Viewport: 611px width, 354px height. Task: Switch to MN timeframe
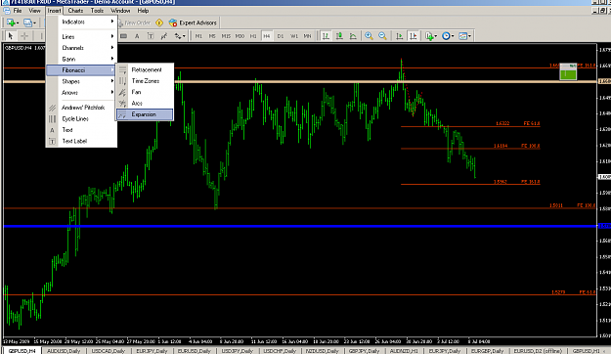pyautogui.click(x=307, y=36)
